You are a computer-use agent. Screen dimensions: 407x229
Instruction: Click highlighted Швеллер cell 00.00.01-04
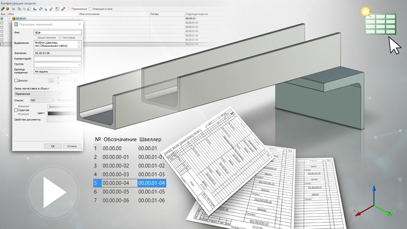(151, 183)
